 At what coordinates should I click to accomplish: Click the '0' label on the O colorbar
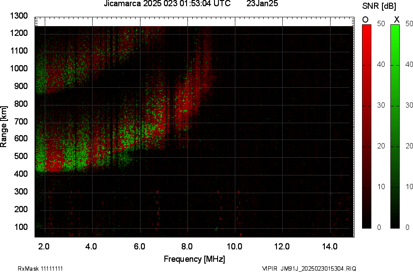(x=379, y=227)
